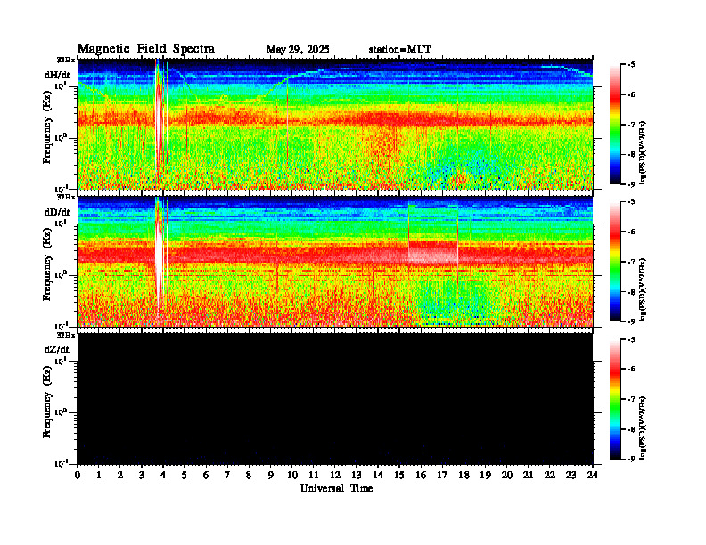Click the dD/dt panel label
Screen dimensions: 706x545
coord(57,212)
